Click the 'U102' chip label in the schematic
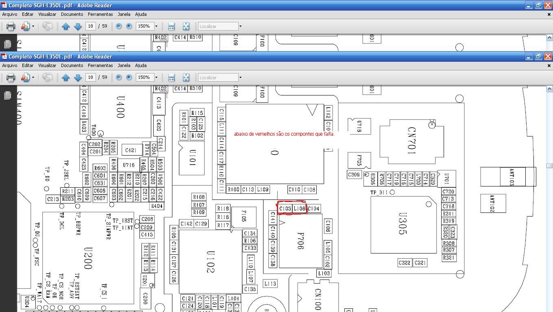 click(x=210, y=262)
